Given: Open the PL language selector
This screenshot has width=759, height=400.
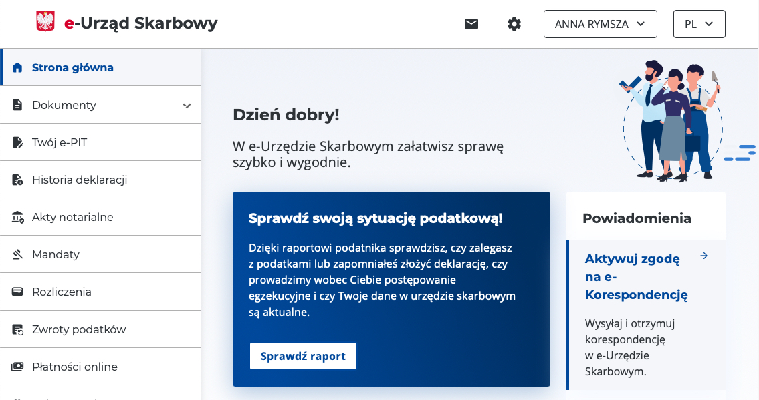Looking at the screenshot, I should (x=699, y=24).
